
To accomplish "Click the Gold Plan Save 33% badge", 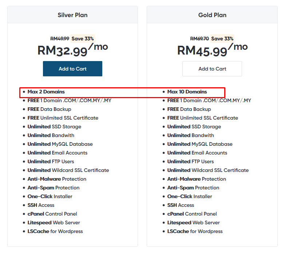I will (x=222, y=39).
